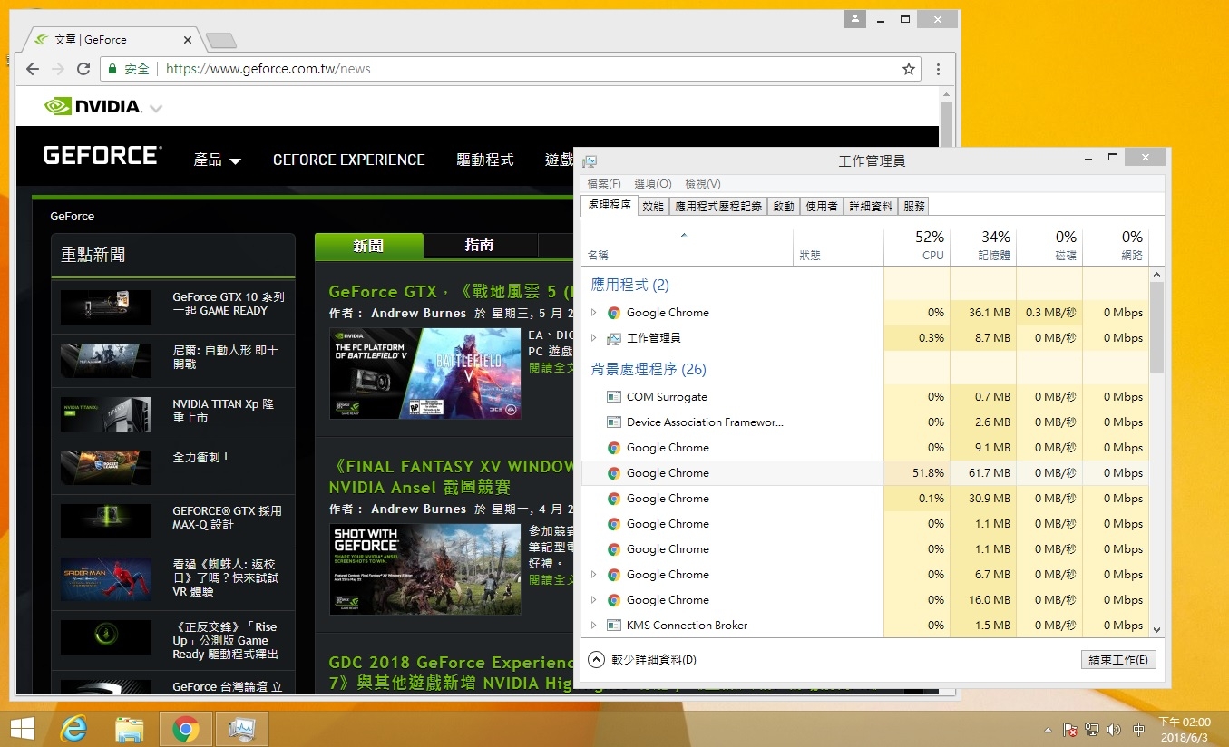
Task: Click the secure padlock icon in address bar
Action: click(x=112, y=69)
